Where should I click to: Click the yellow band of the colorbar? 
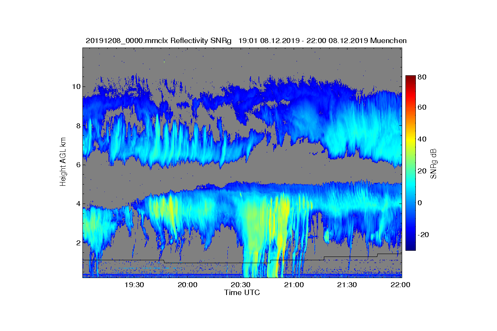point(410,141)
